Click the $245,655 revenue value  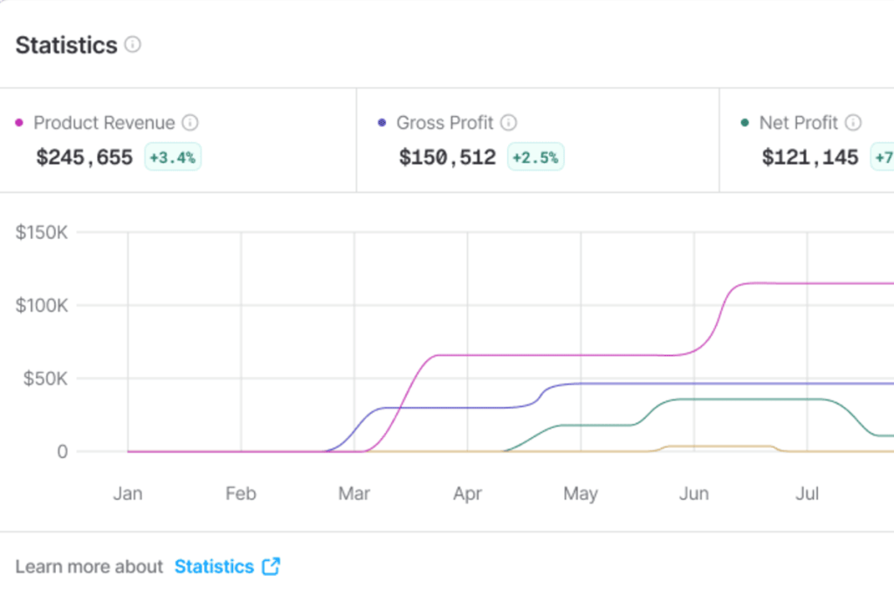(x=85, y=158)
